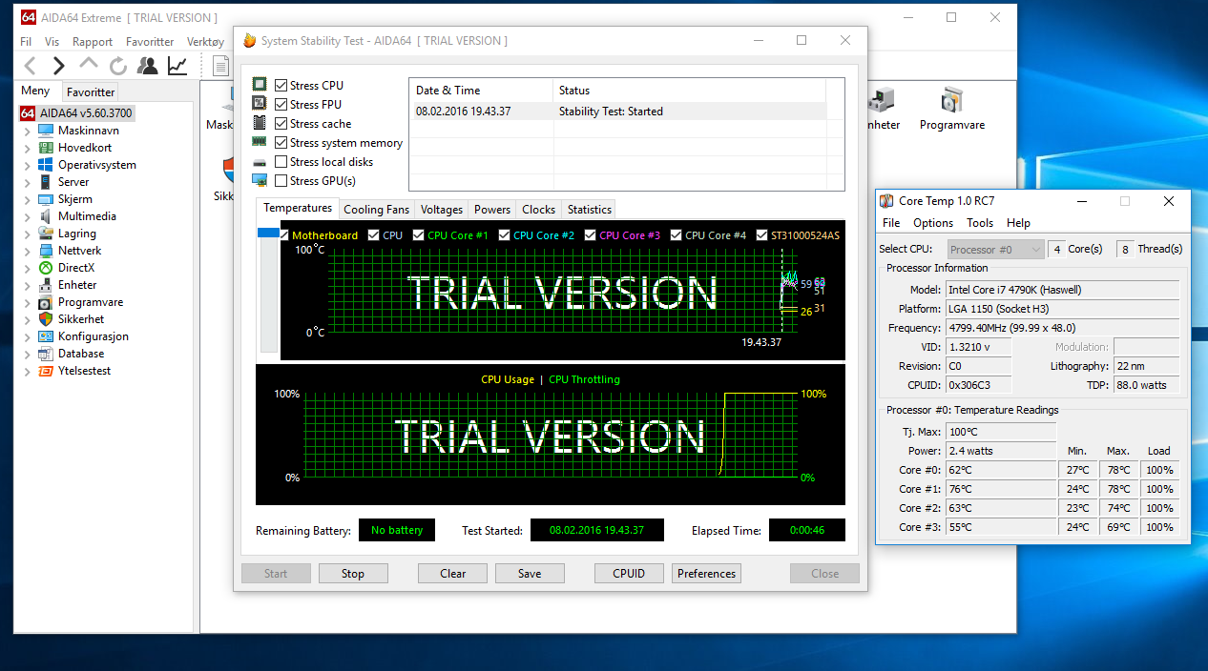Toggle CPU Core #1 graph checkbox
The height and width of the screenshot is (671, 1208).
coord(417,235)
